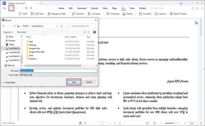Select the Program Files folder
The height and width of the screenshot is (126, 205).
(34, 49)
